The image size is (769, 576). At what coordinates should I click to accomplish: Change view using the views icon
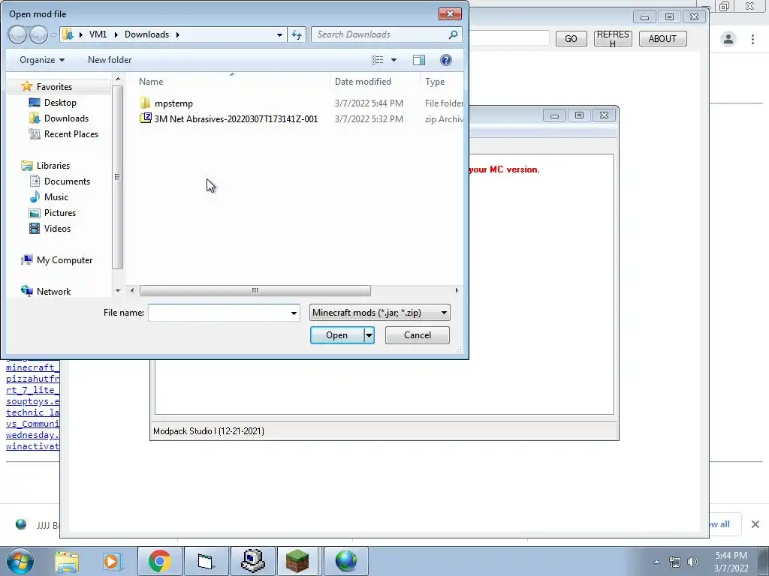click(x=378, y=60)
